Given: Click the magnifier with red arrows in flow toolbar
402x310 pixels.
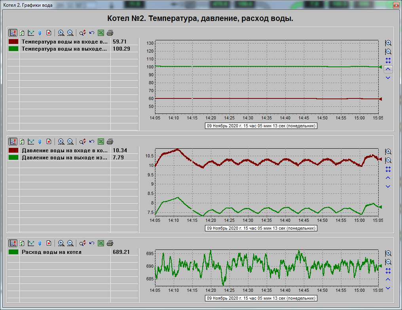Looking at the screenshot, I should click(83, 243).
